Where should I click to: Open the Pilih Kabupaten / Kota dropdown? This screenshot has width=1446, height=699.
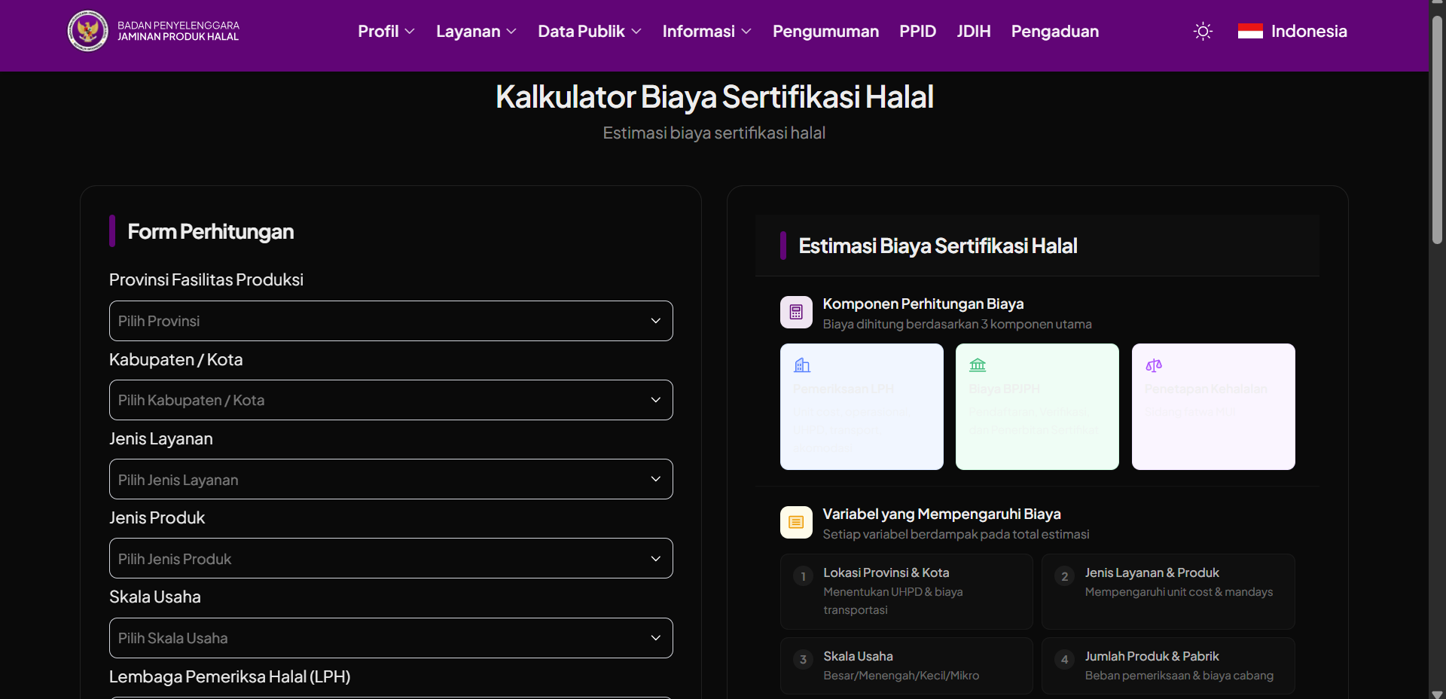pyautogui.click(x=391, y=400)
